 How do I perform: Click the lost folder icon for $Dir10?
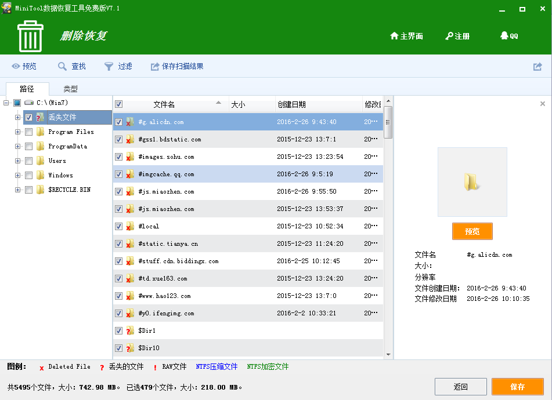[x=130, y=348]
